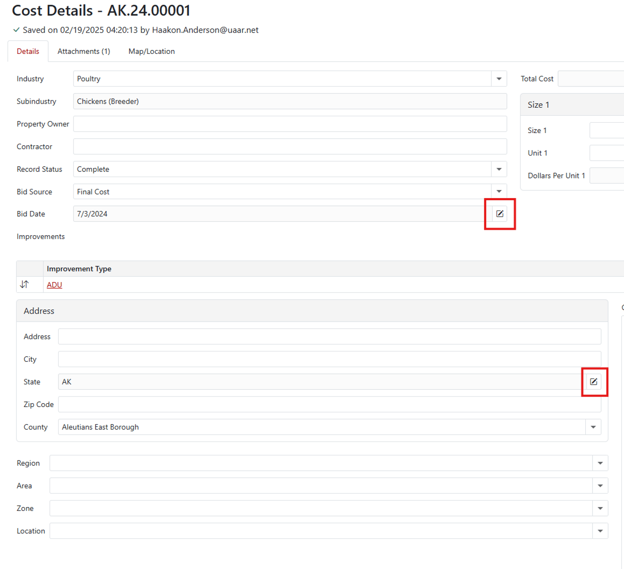Viewport: 624px width, 569px height.
Task: Expand the Region dropdown
Action: [600, 463]
